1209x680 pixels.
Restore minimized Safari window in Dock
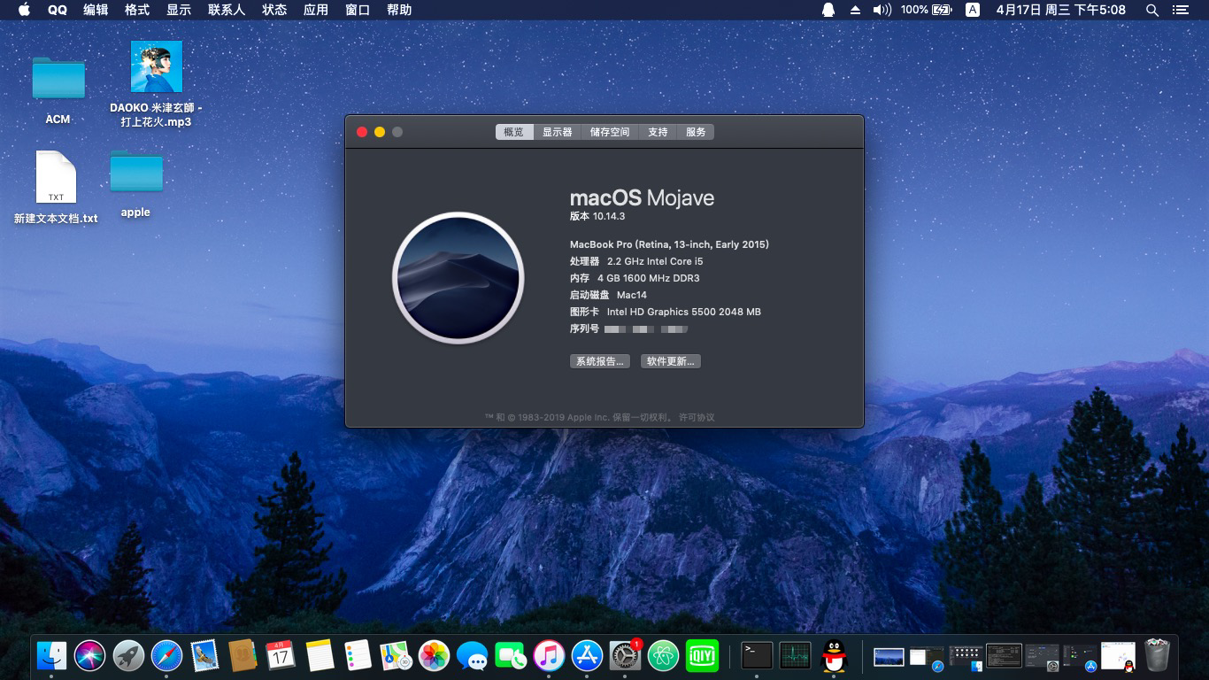click(x=927, y=657)
